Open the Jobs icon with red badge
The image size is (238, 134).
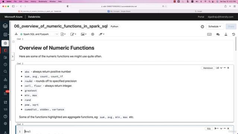point(6,93)
